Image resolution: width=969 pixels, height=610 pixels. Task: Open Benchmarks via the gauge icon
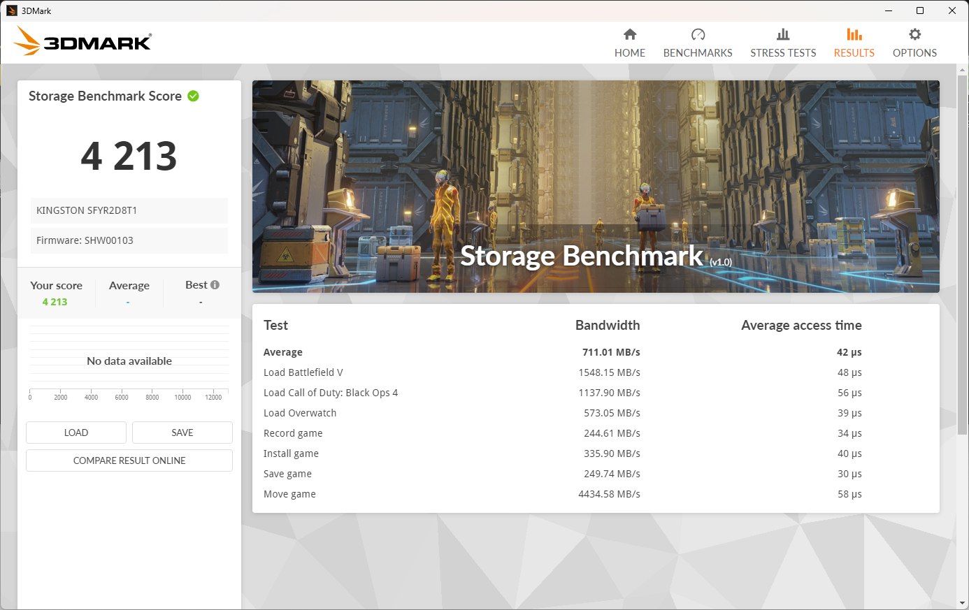coord(698,34)
